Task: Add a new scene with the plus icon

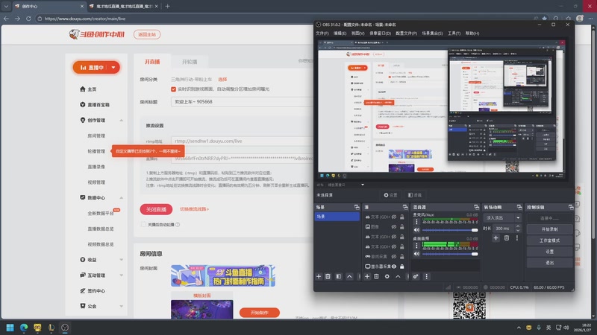Action: (319, 276)
